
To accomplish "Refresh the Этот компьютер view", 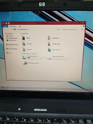I will coord(59,30).
